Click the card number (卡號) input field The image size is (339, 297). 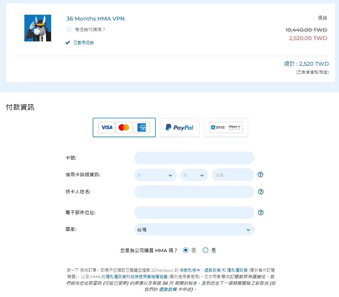194,158
